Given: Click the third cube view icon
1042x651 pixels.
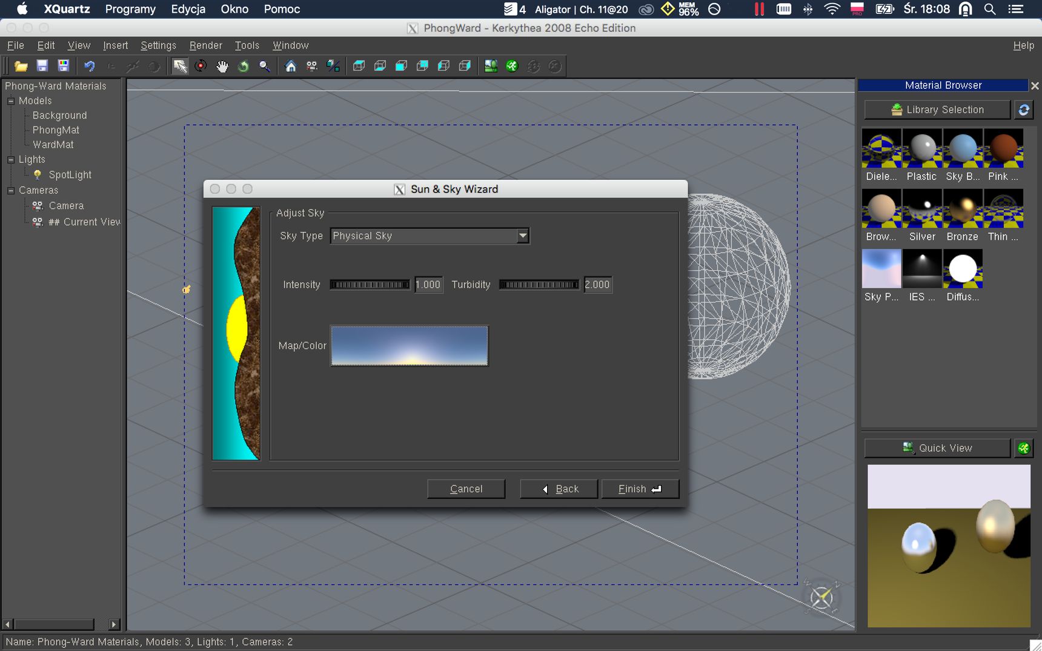Looking at the screenshot, I should point(401,66).
